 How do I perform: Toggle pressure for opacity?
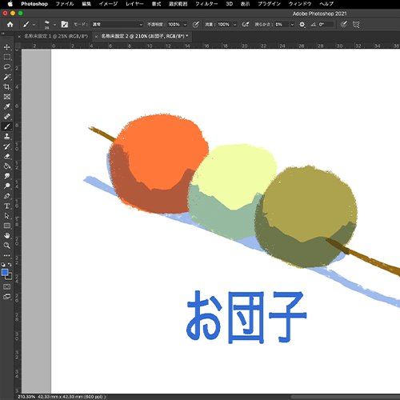[195, 25]
